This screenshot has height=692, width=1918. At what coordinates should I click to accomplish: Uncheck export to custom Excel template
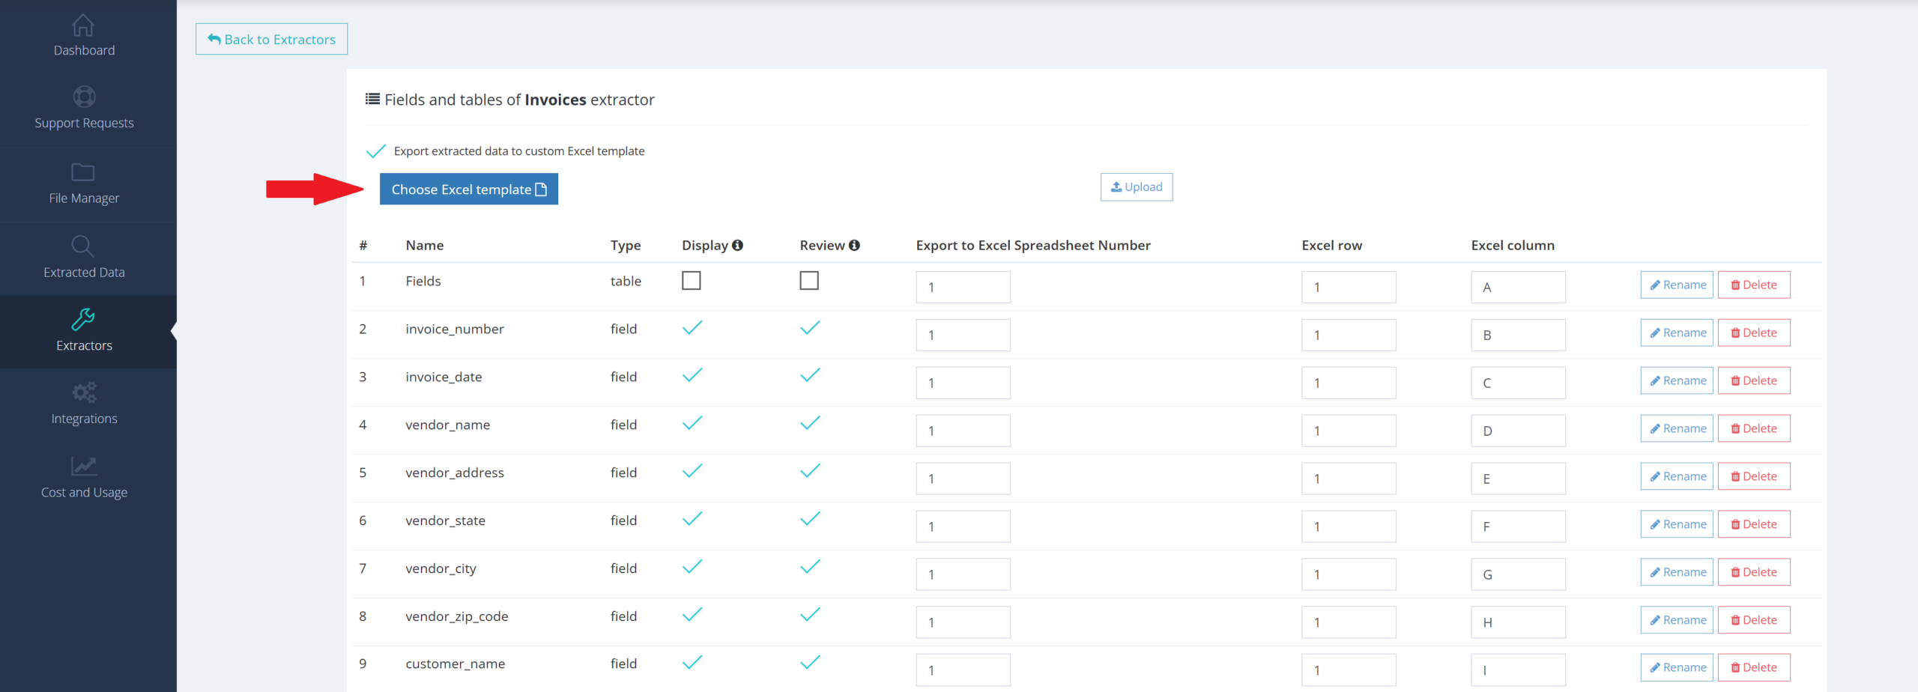click(x=376, y=151)
